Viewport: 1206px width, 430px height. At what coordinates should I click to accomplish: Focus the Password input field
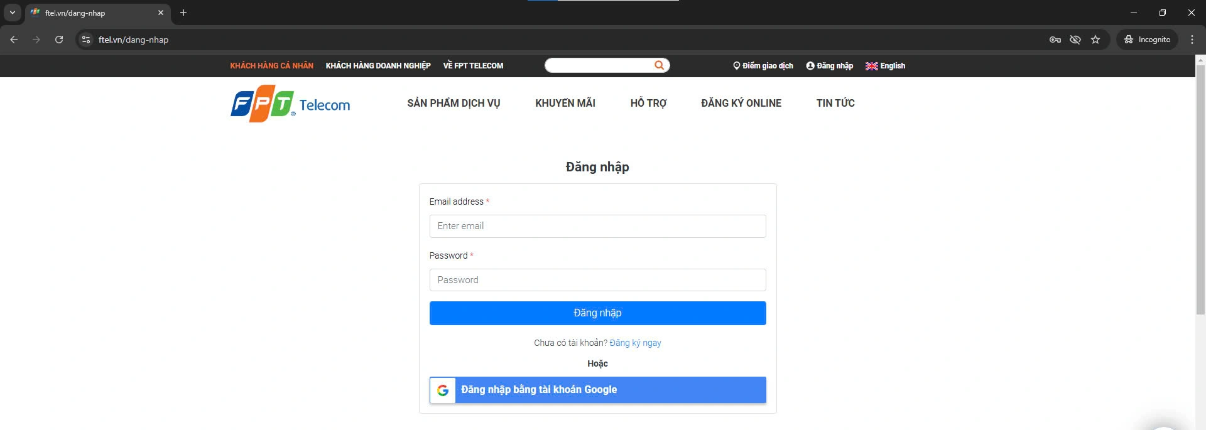(597, 280)
